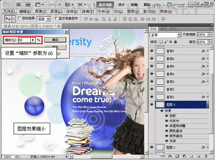
Task: Delete layer with the trash icon
Action: click(206, 156)
